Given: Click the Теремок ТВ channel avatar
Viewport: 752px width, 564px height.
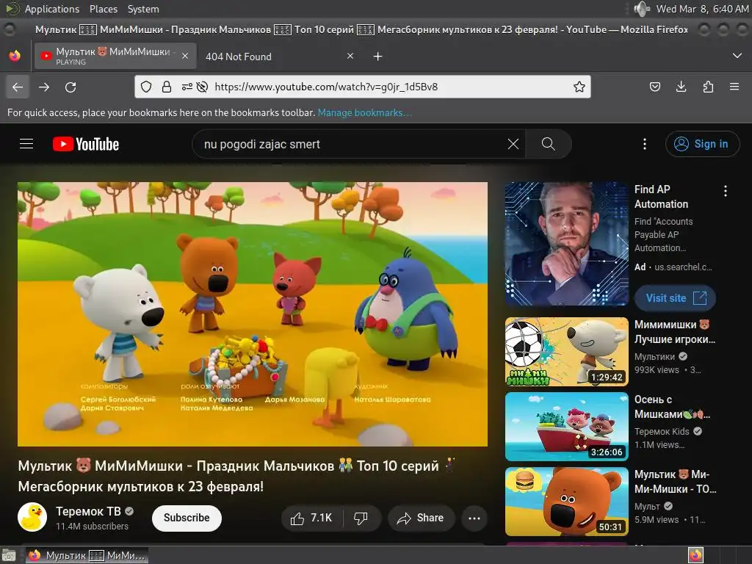Looking at the screenshot, I should click(x=32, y=517).
